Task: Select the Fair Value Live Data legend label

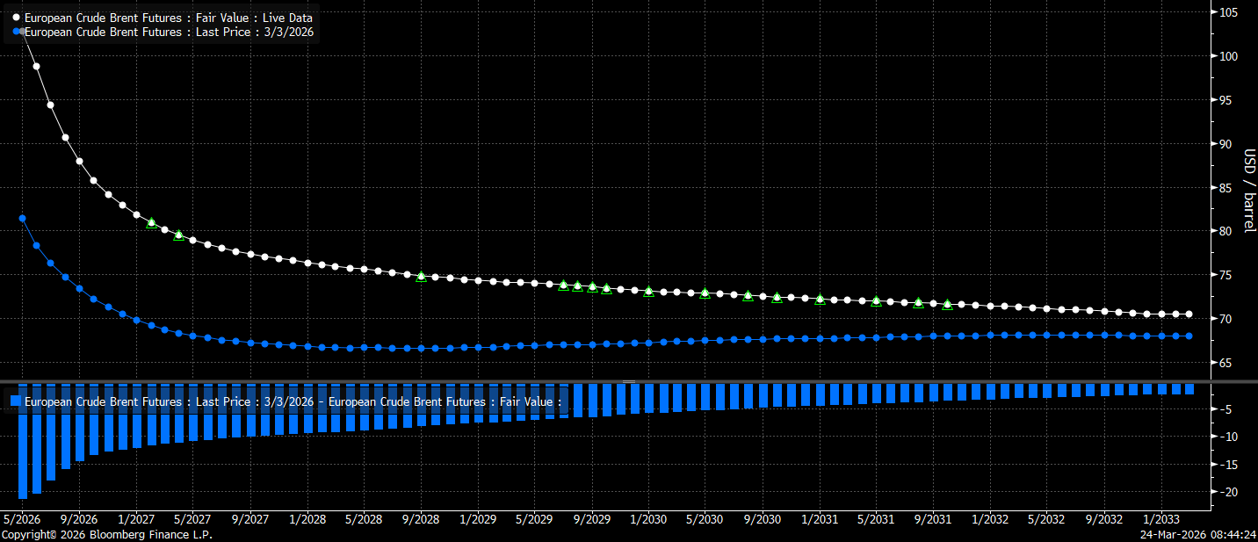Action: (168, 18)
